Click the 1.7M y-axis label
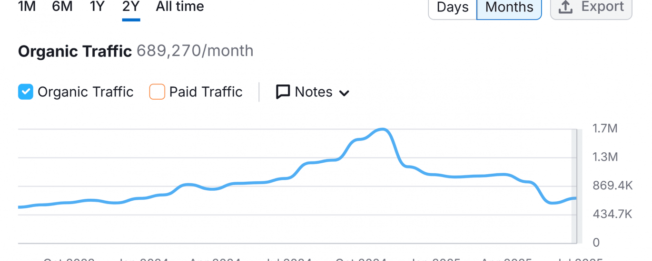652x261 pixels. pos(604,129)
